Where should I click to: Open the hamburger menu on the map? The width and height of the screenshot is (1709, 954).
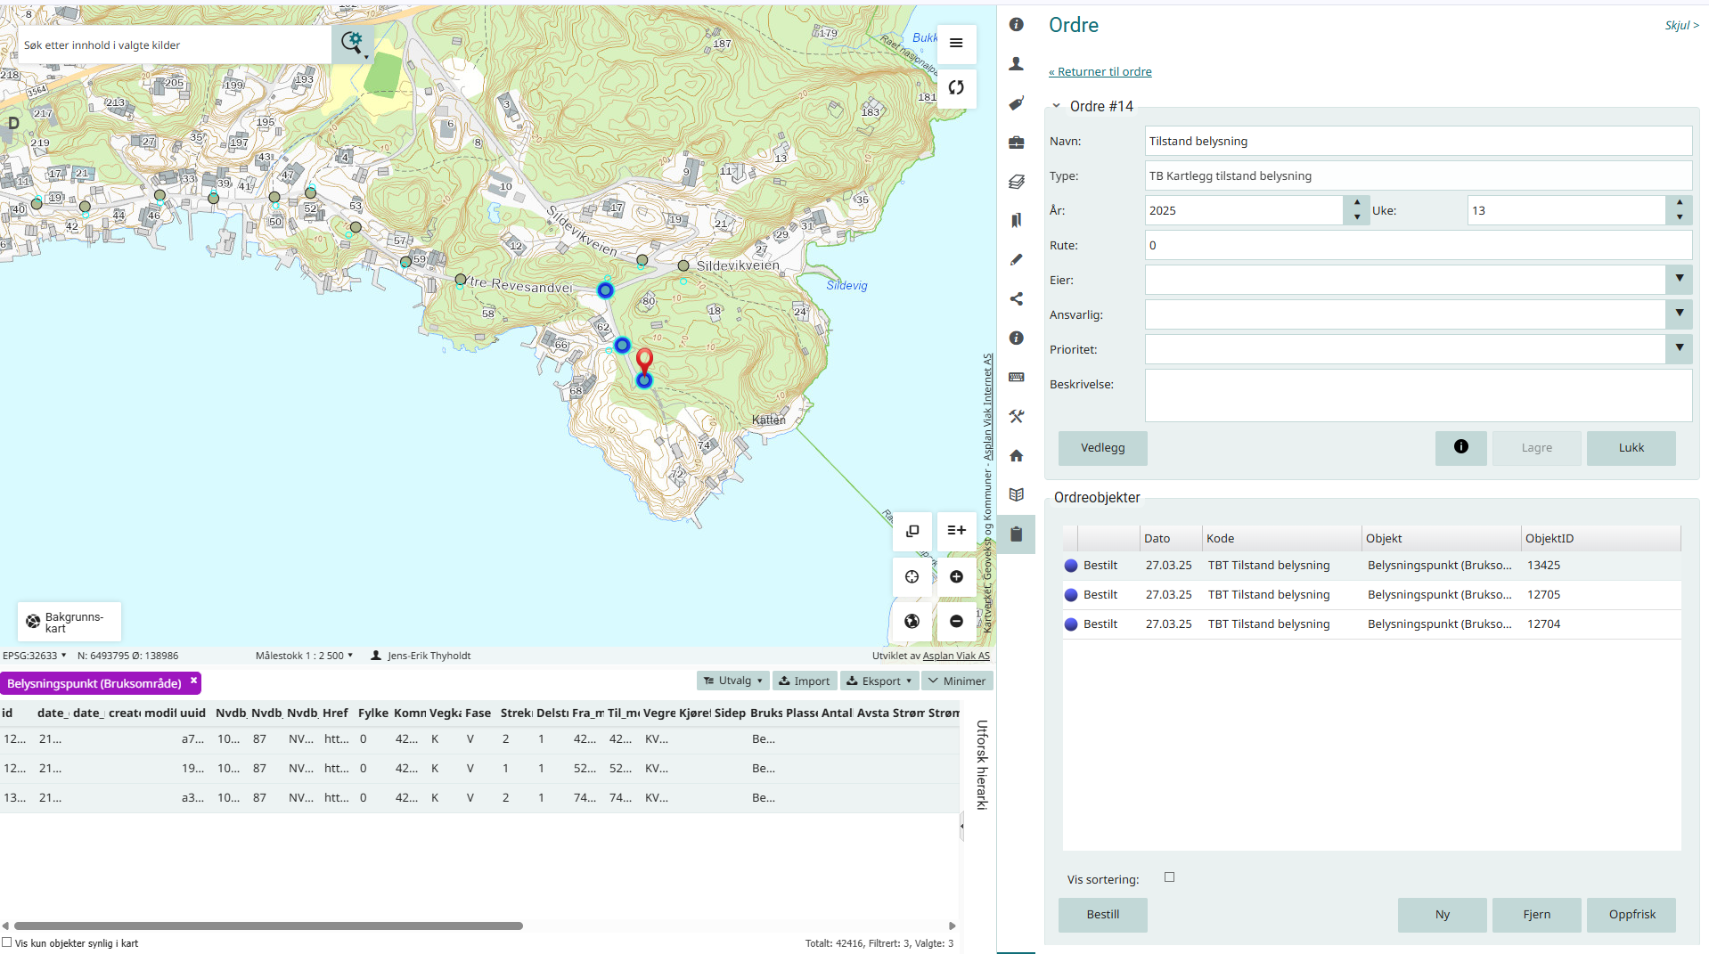coord(956,43)
